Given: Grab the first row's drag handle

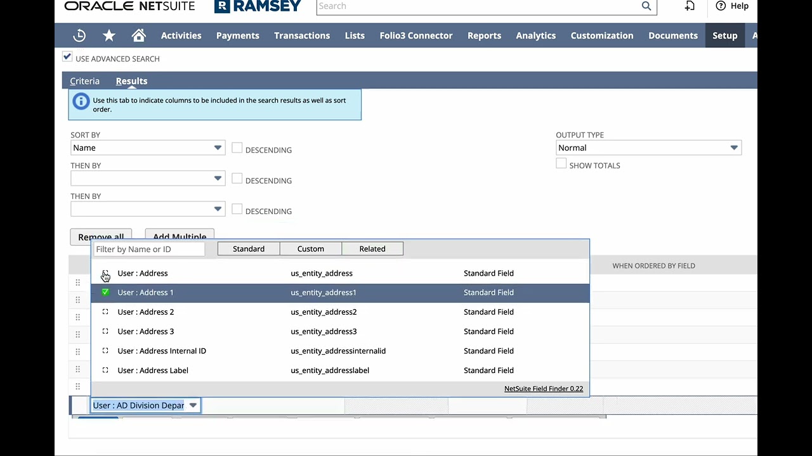Looking at the screenshot, I should point(77,282).
